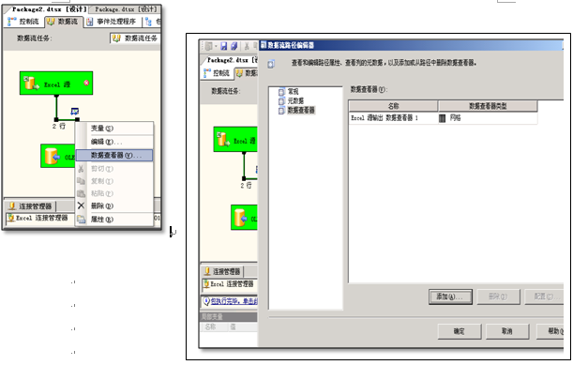Select the 元数据 page in the dialog tree
The height and width of the screenshot is (365, 573).
pos(291,100)
